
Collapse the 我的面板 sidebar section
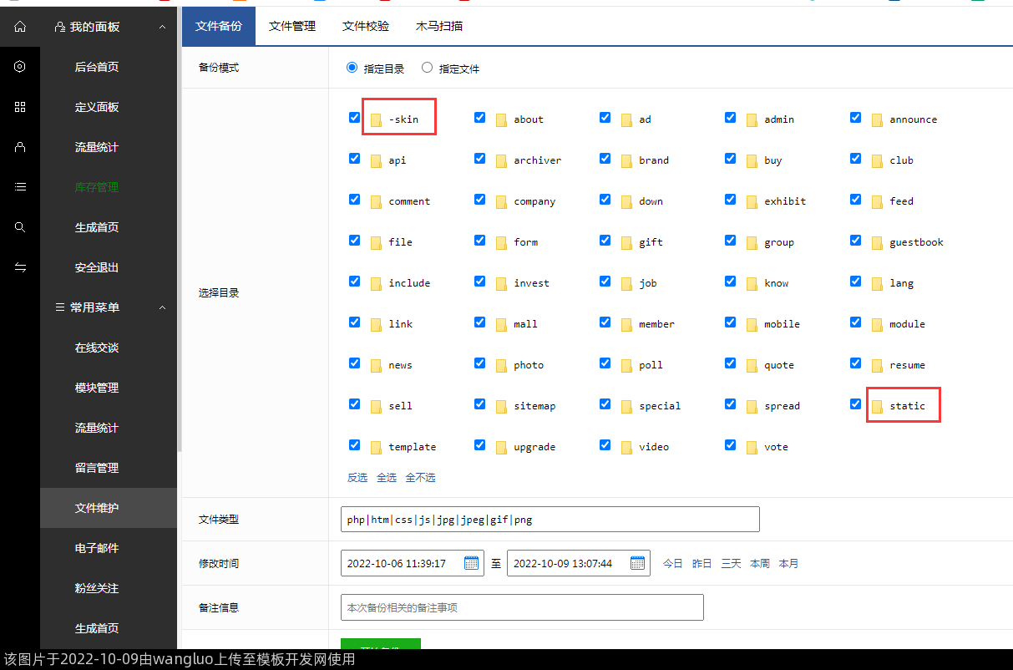click(x=162, y=27)
